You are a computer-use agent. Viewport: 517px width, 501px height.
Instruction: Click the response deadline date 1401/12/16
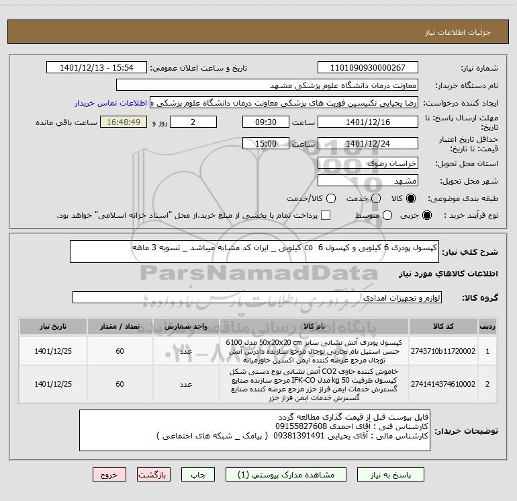click(368, 122)
